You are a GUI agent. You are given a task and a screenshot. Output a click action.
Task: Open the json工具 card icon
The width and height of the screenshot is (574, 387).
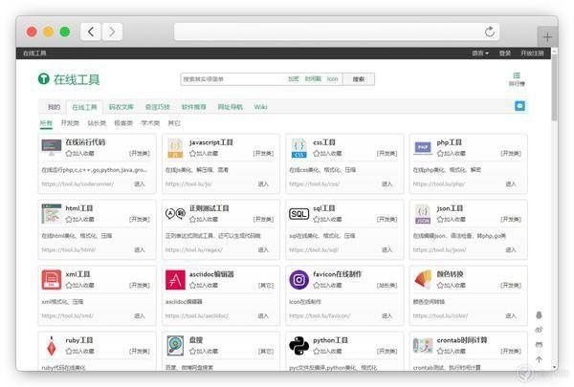[x=423, y=214]
